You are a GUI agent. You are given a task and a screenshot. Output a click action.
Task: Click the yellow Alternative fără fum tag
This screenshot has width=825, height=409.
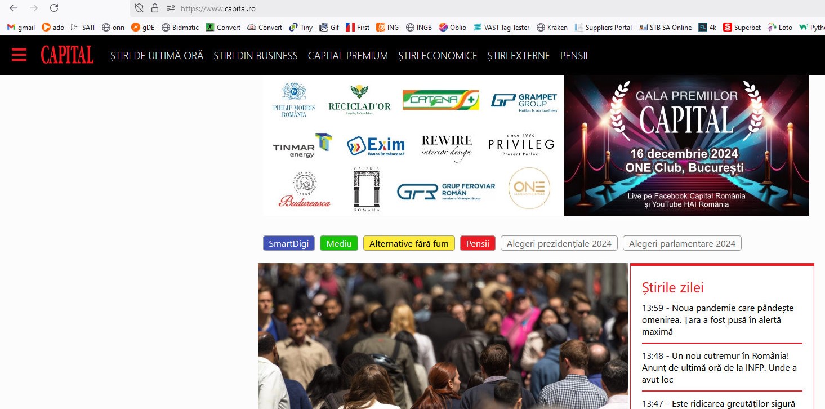(409, 243)
